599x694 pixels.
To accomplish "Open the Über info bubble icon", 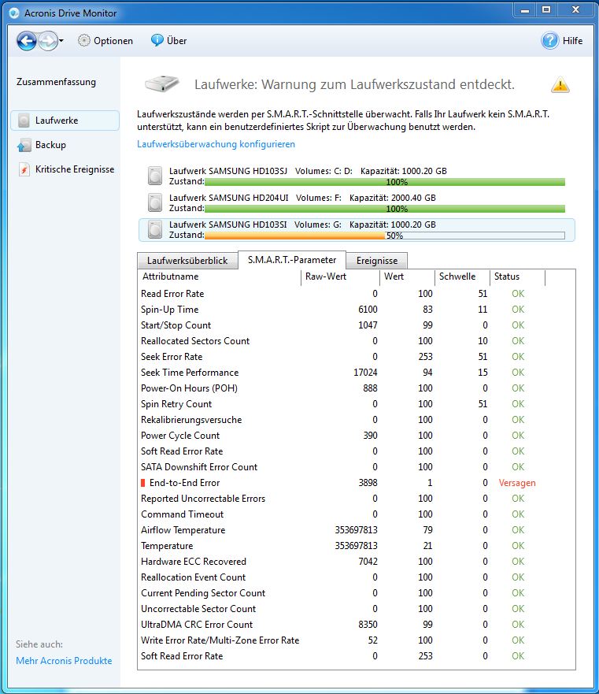I will 157,40.
